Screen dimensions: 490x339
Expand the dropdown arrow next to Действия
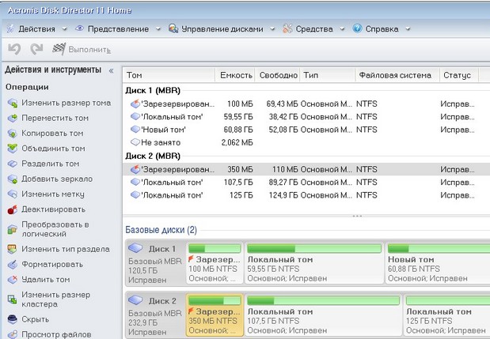(64, 29)
